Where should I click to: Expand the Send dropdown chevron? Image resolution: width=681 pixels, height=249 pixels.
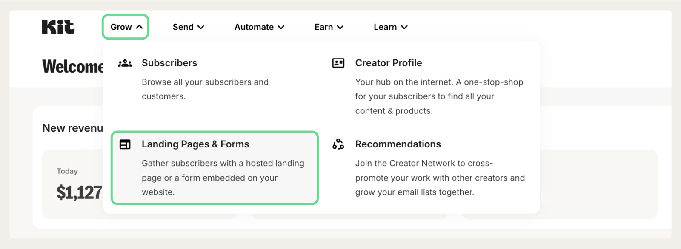(201, 27)
